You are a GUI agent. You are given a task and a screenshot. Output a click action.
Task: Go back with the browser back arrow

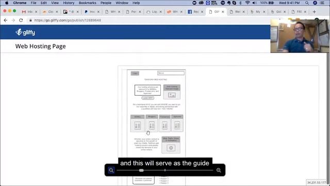click(6, 20)
